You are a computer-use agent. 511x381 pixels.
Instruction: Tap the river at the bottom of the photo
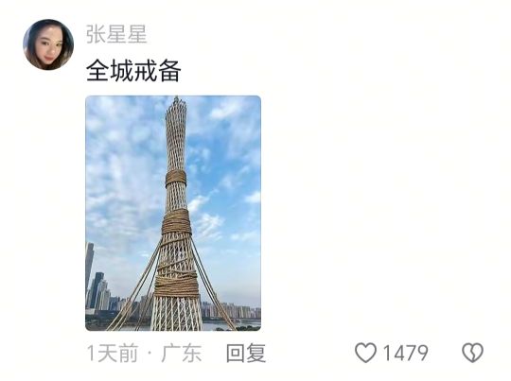tap(228, 325)
